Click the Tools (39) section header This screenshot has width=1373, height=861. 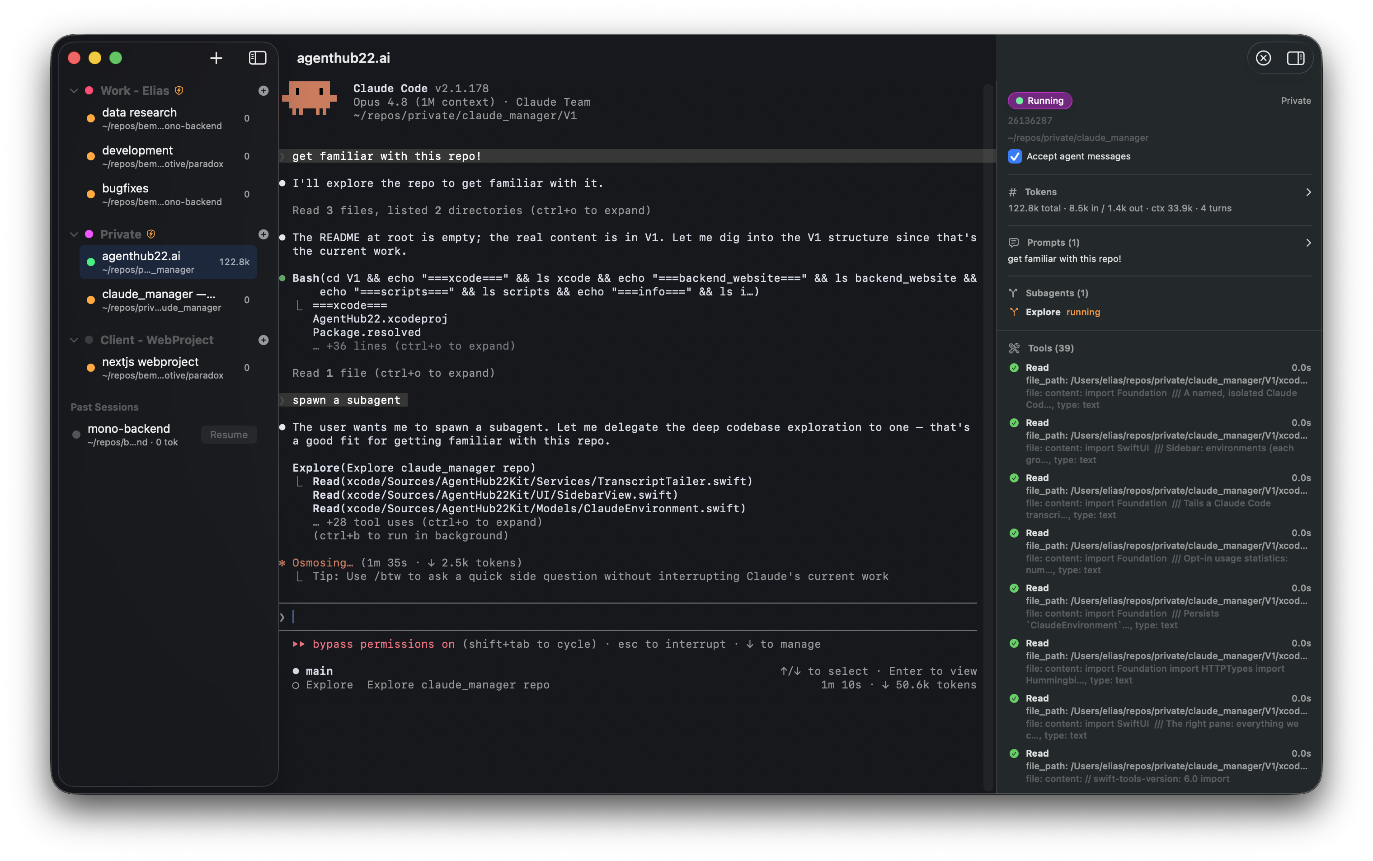1041,348
